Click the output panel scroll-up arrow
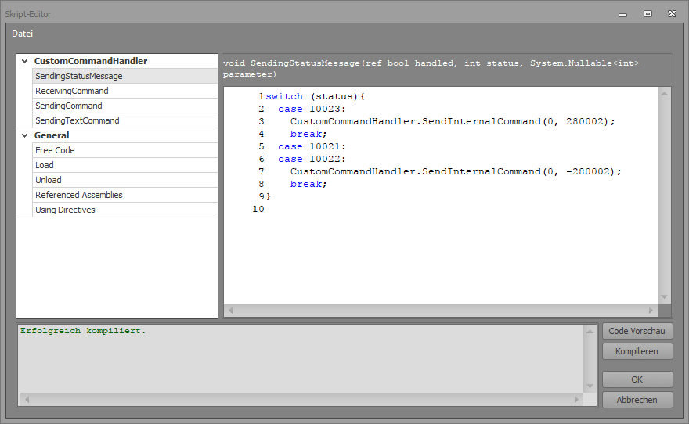 point(590,332)
